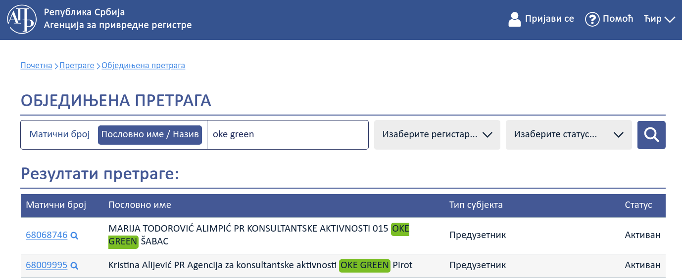Click magnifier icon next to 68009995

pos(75,266)
